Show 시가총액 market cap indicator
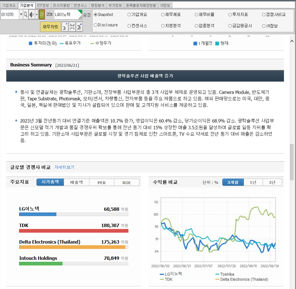The image size is (296, 289). pos(50,182)
